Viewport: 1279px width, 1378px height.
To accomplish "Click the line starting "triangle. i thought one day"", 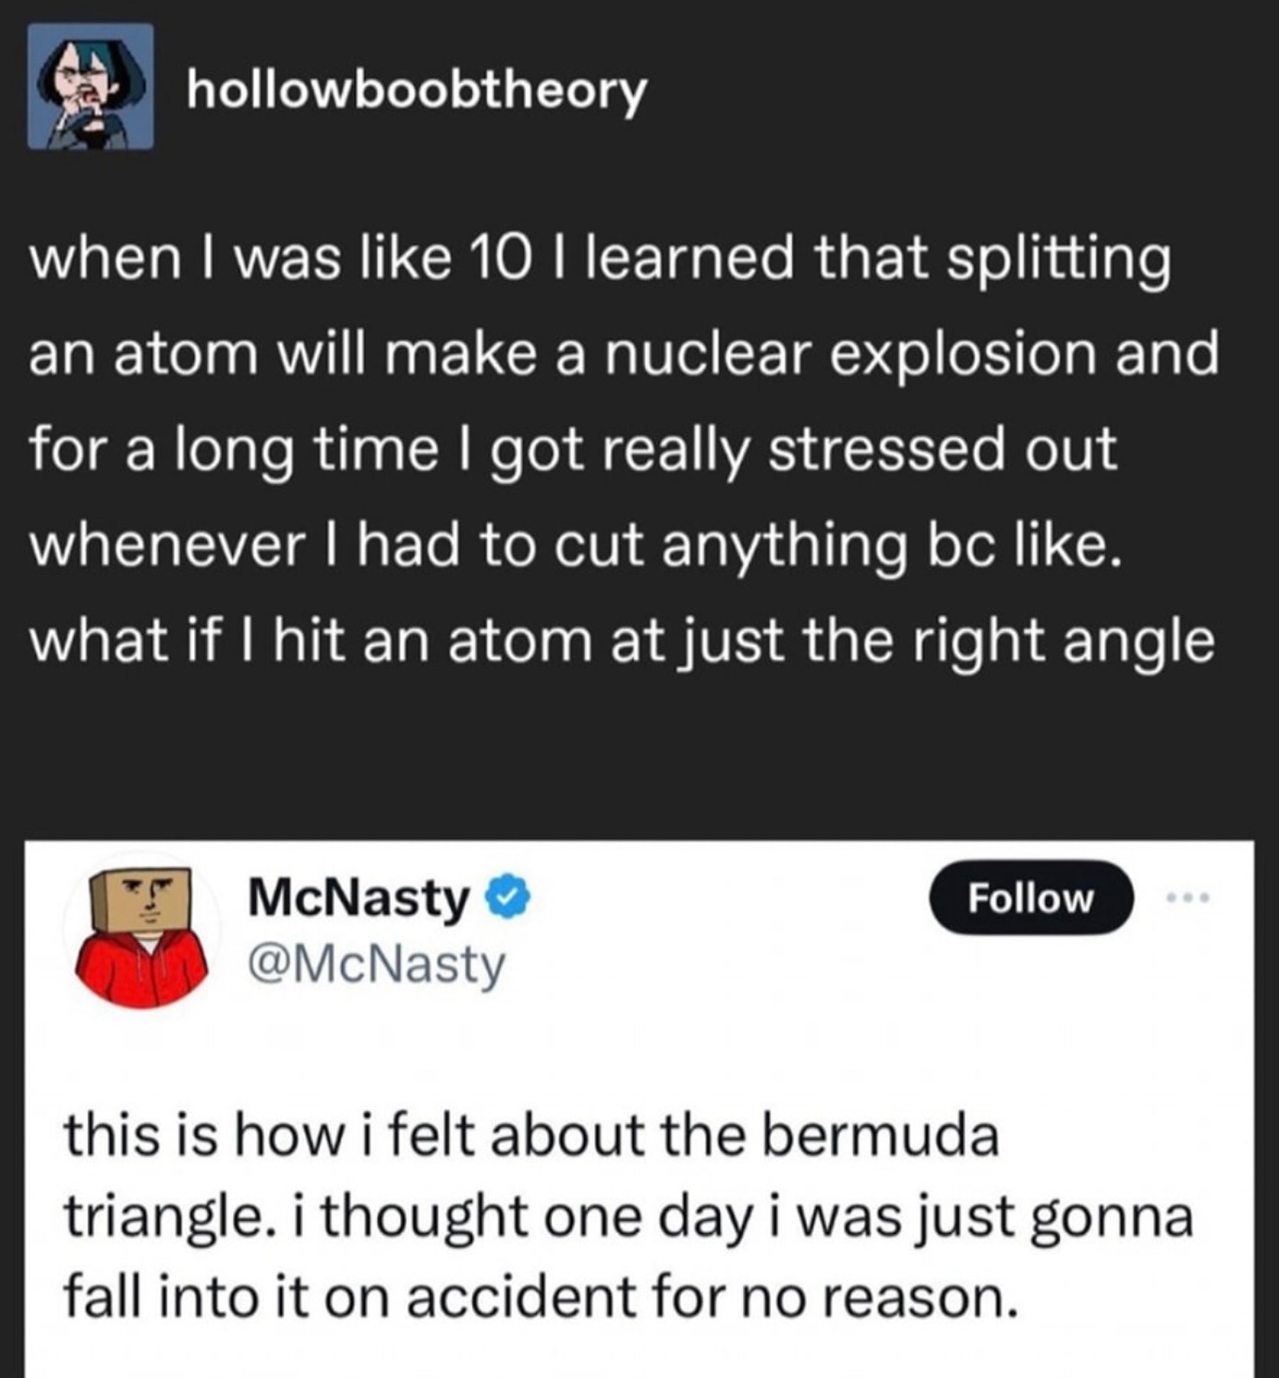I will (628, 1216).
